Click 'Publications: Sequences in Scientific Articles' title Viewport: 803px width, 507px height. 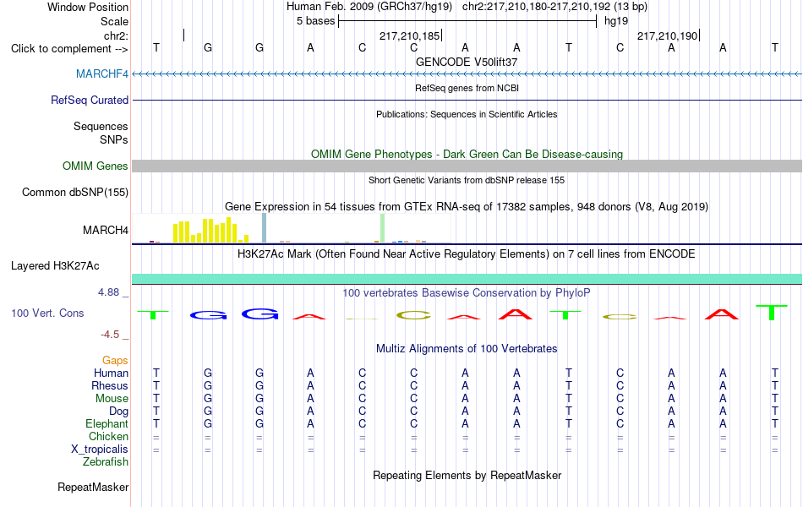click(x=467, y=114)
